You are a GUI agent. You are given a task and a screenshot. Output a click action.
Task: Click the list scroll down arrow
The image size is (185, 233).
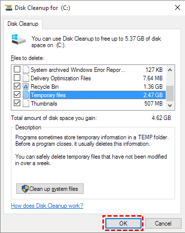[170, 105]
